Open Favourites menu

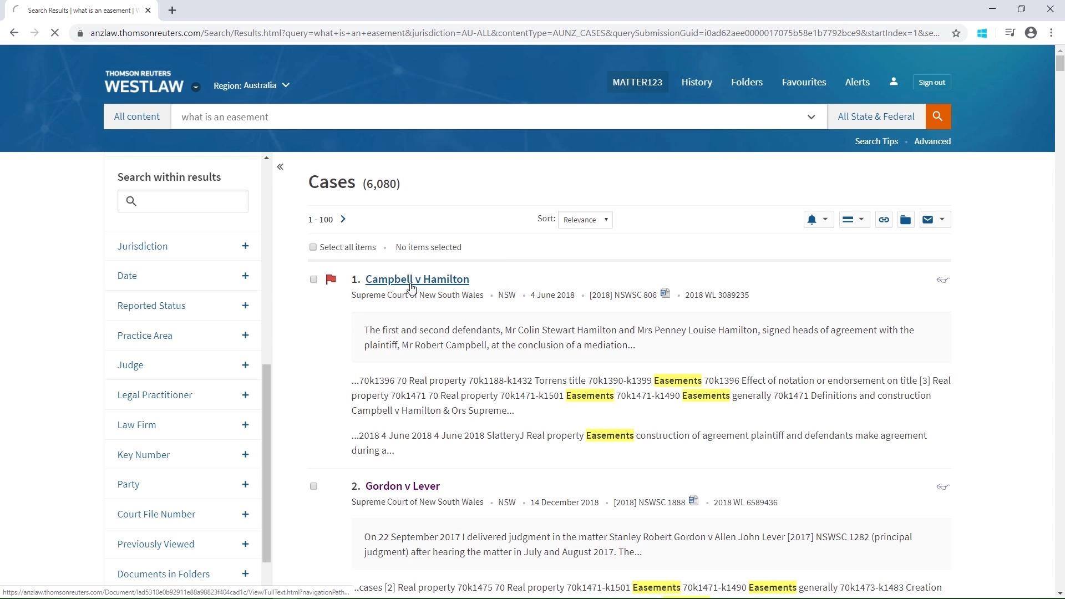click(x=804, y=82)
